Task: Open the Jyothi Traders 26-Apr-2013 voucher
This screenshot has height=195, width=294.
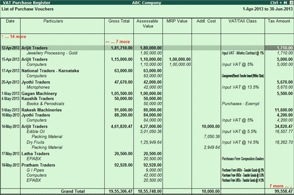Action: coord(147,82)
